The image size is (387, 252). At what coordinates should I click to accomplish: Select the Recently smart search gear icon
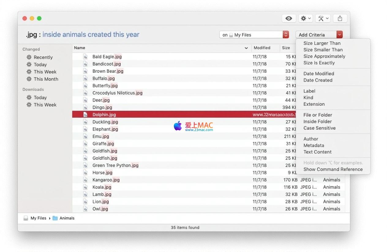pos(29,57)
